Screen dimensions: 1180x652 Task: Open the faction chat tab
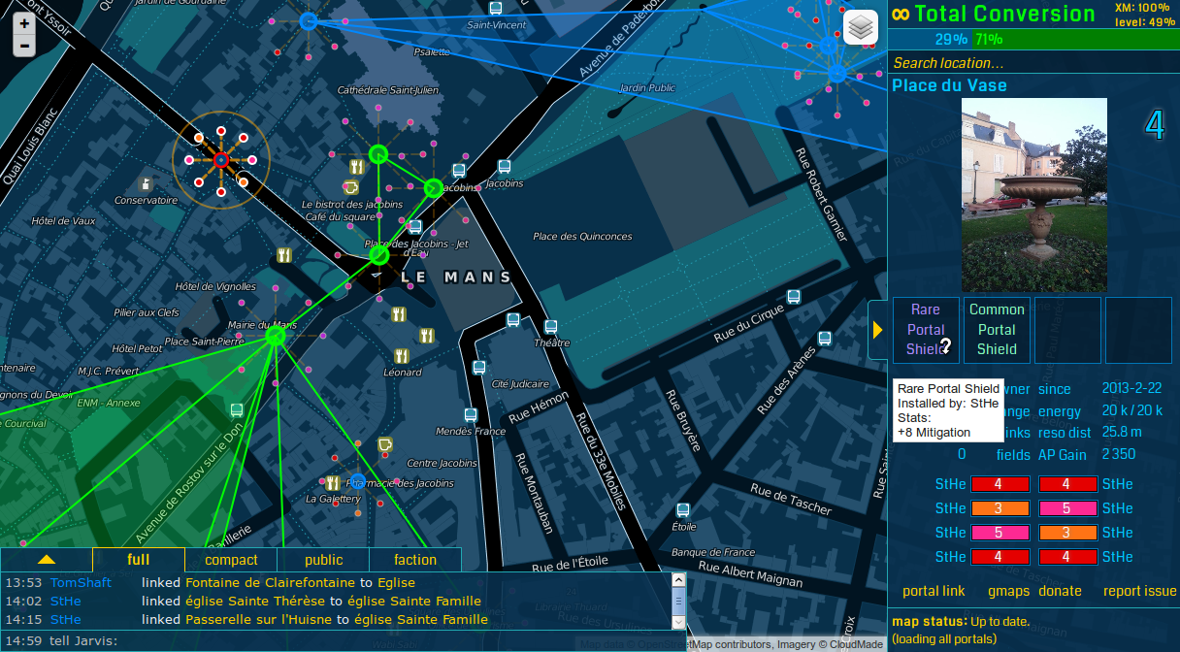(415, 560)
